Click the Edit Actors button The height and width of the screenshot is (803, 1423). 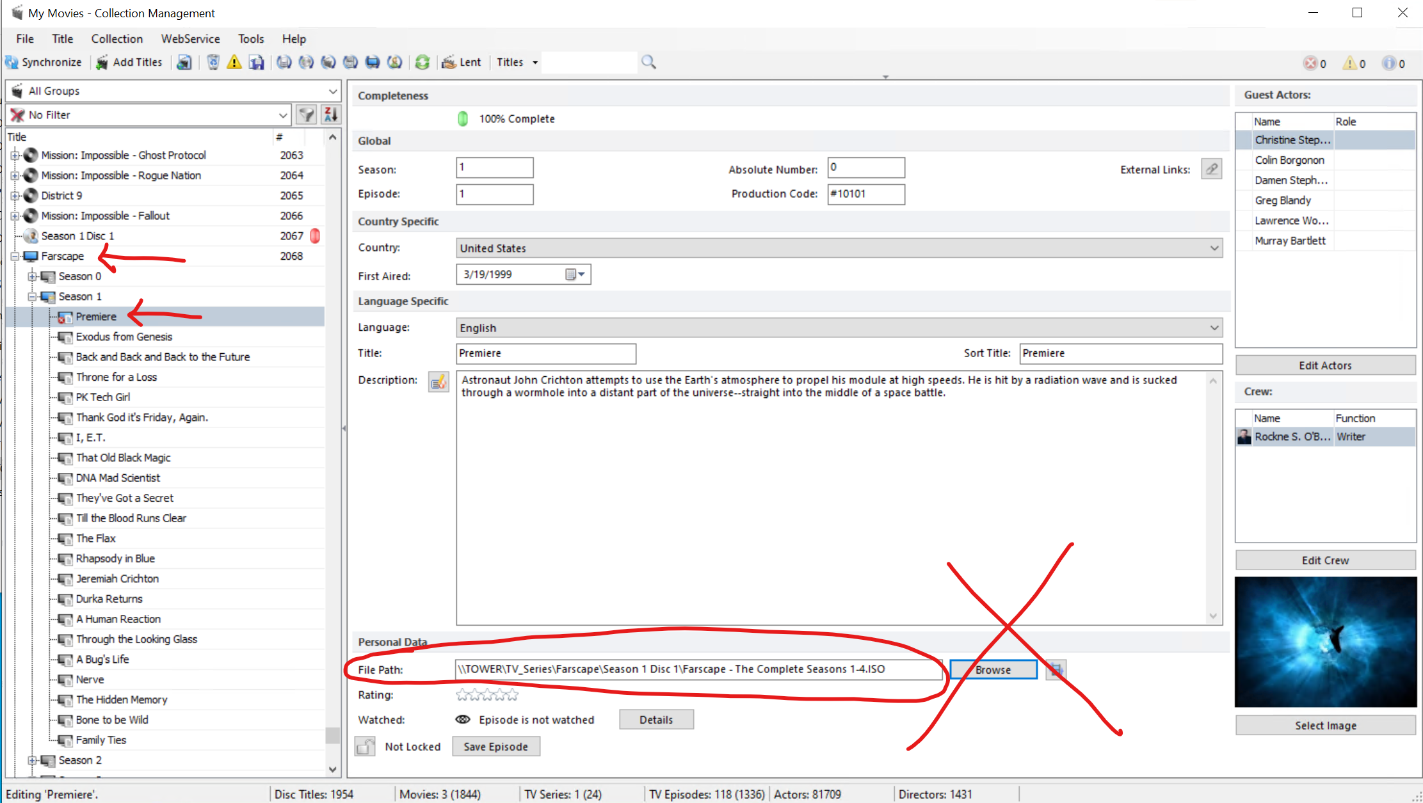[1325, 365]
